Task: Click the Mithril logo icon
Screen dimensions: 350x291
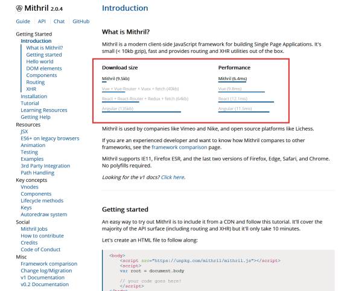Action: pyautogui.click(x=19, y=8)
